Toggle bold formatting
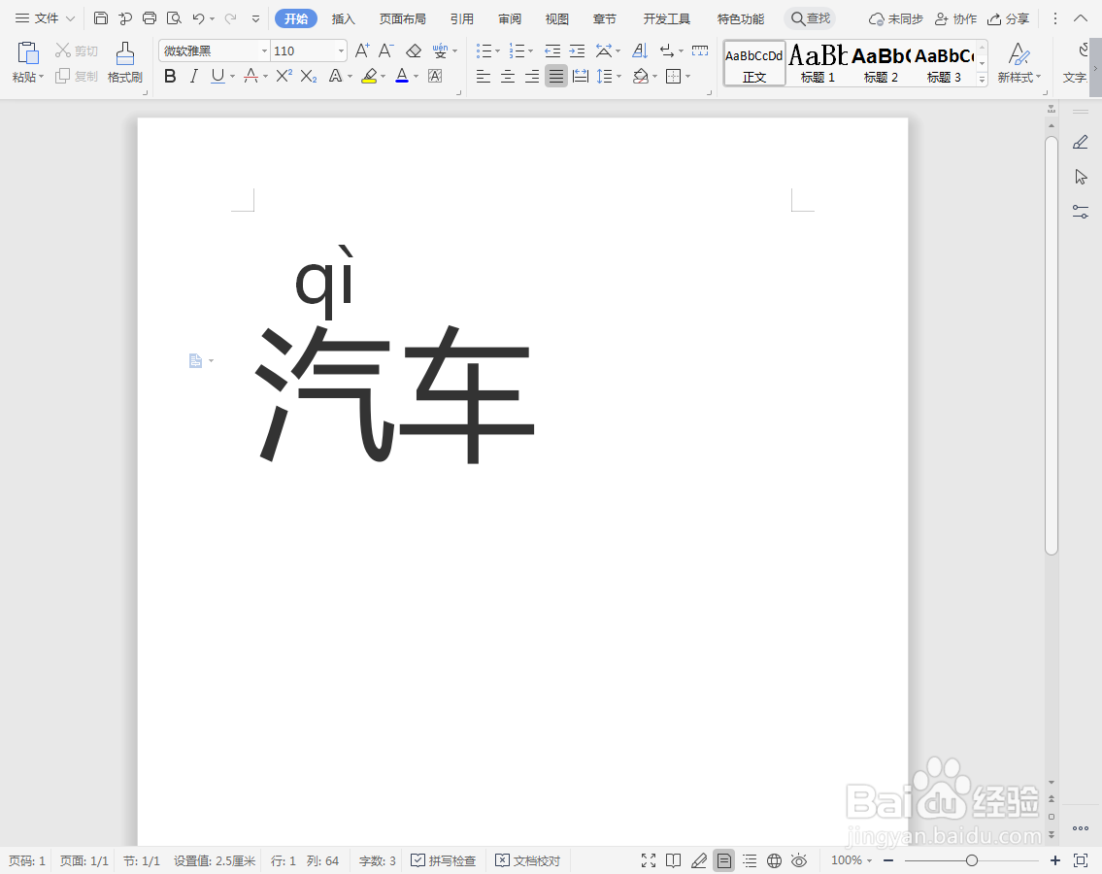The height and width of the screenshot is (874, 1102). (x=170, y=76)
